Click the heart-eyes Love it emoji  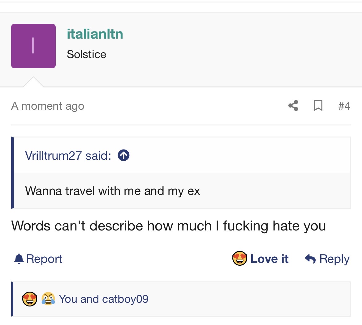click(240, 258)
